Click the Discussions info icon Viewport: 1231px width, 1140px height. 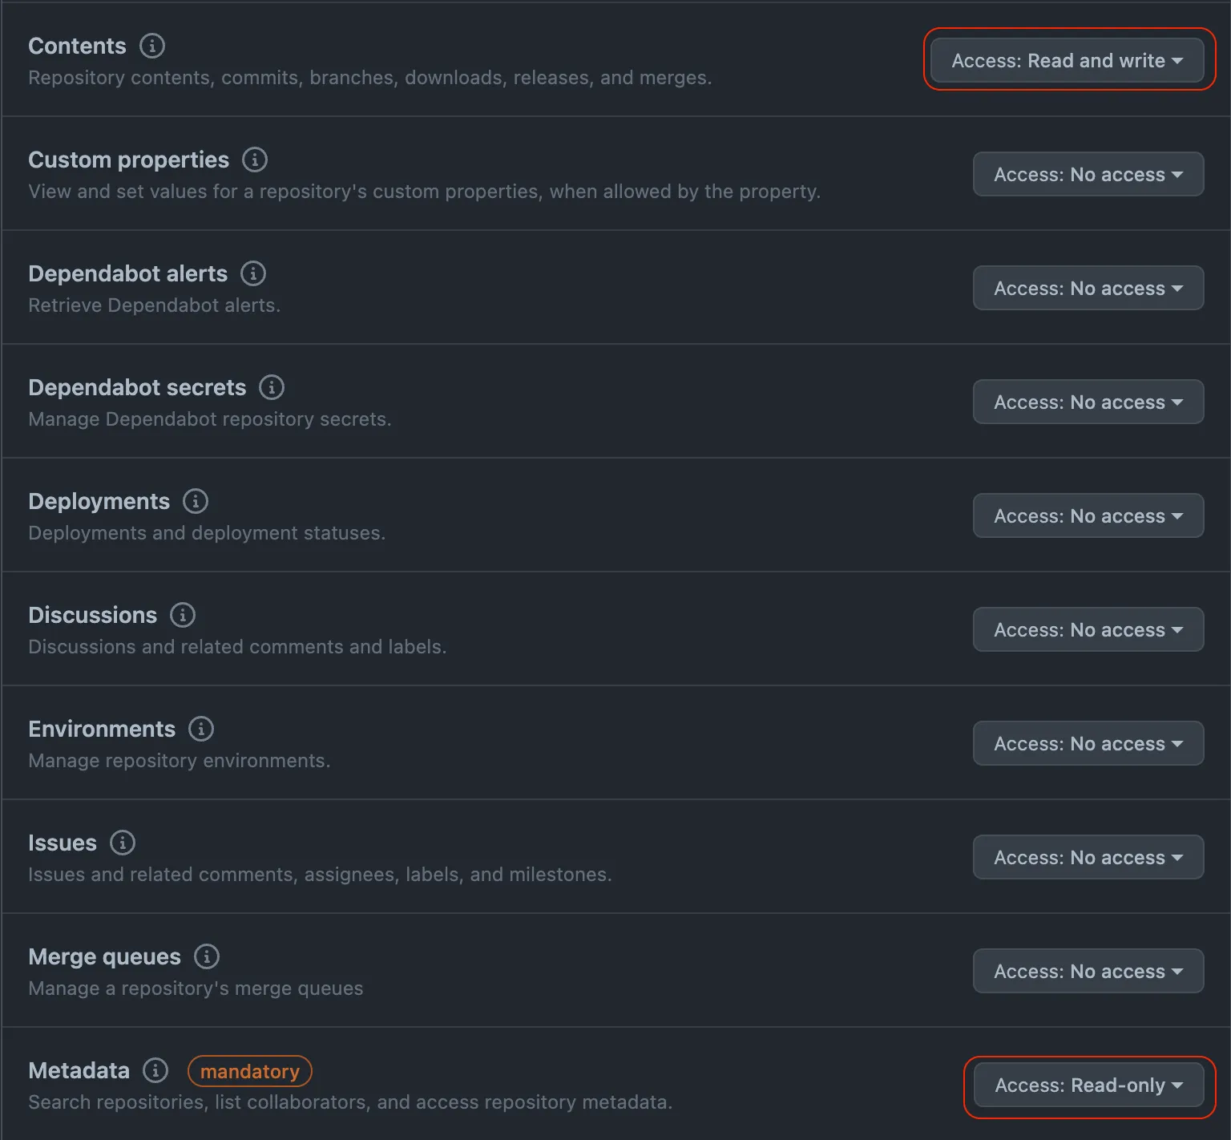coord(183,615)
